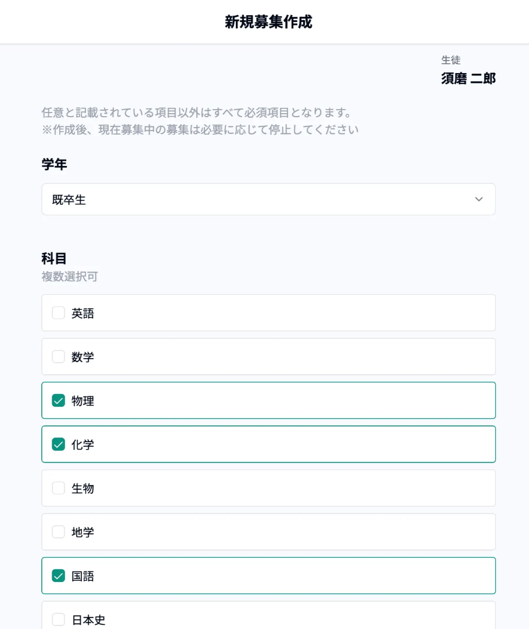Viewport: 529px width, 629px height.
Task: Click the 科目 section heading
Action: tap(54, 258)
